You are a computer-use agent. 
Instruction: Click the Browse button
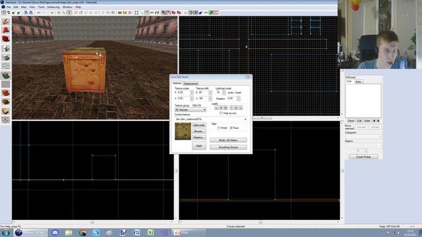click(199, 132)
